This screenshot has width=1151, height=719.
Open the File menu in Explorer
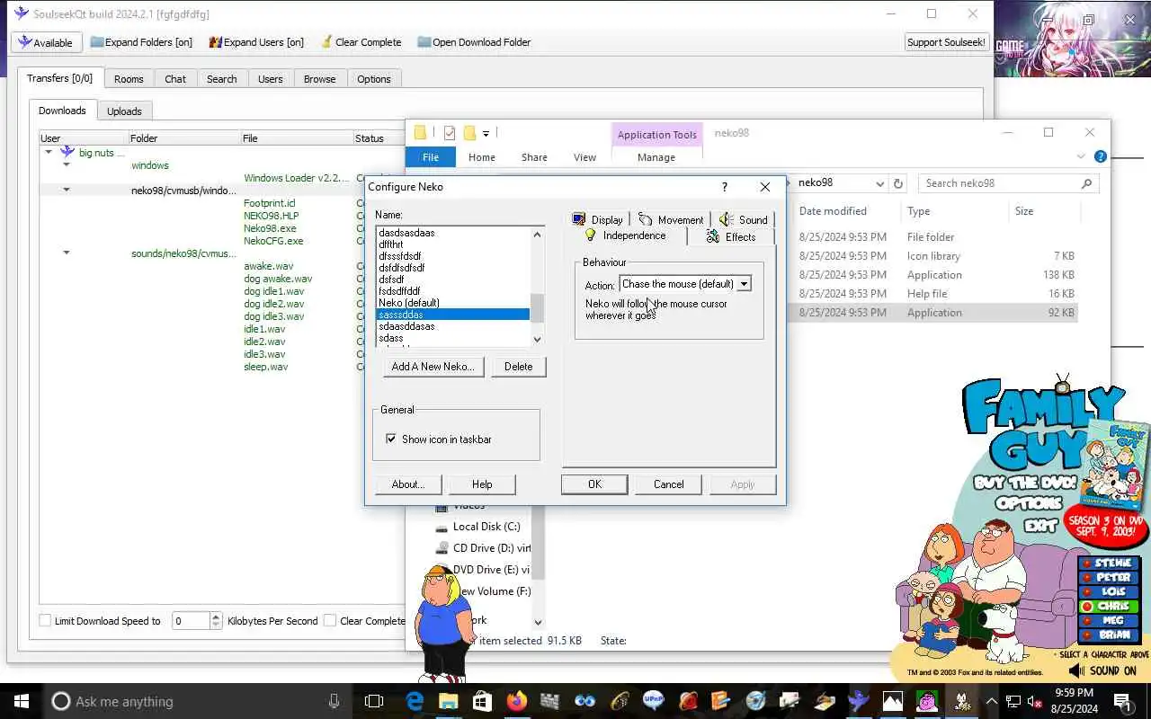point(431,157)
